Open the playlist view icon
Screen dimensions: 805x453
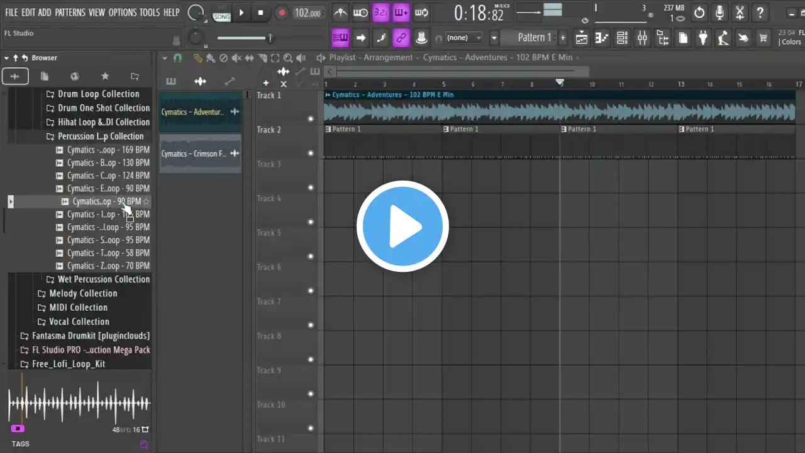point(582,38)
